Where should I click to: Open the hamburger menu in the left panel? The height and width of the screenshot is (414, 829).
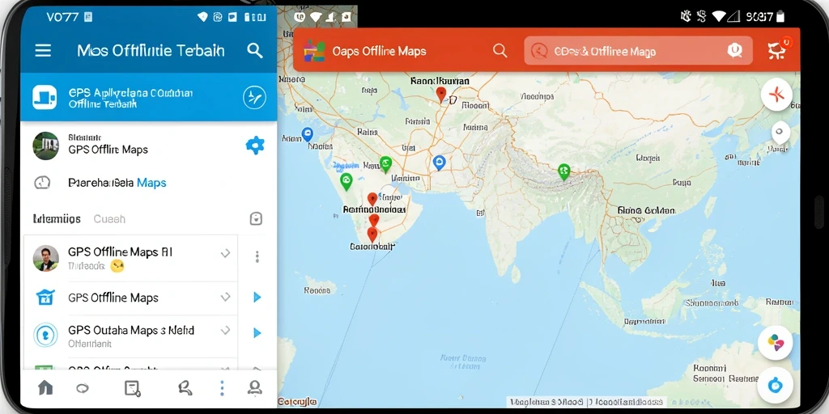tap(43, 51)
